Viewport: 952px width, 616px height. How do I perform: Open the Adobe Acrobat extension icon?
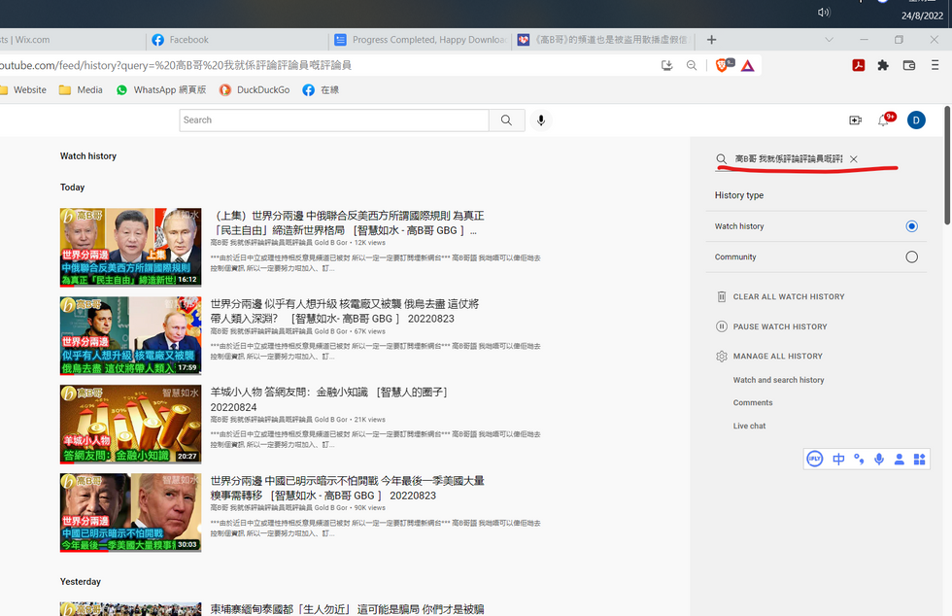(x=859, y=66)
